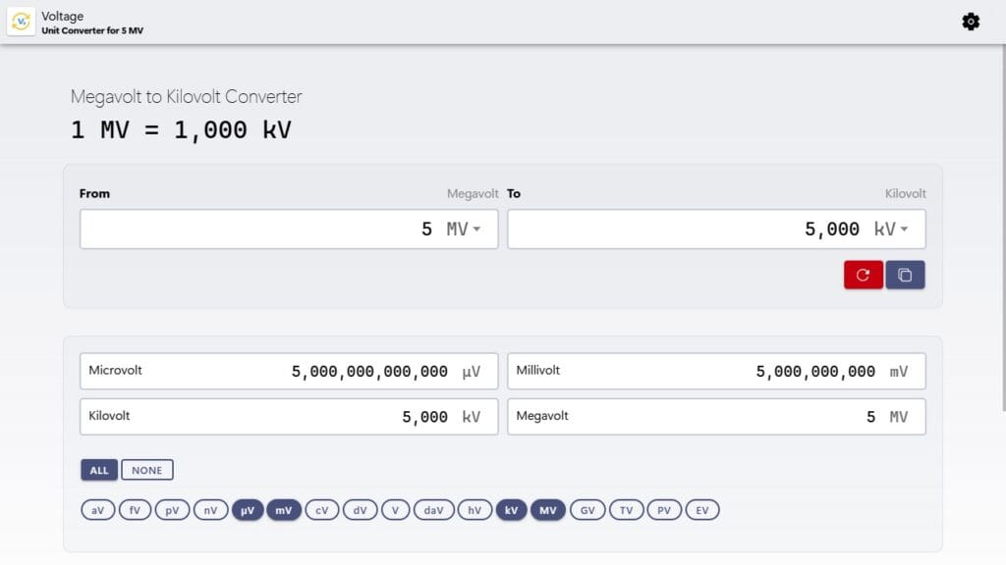
Task: Click the 'To' label
Action: pyautogui.click(x=514, y=193)
